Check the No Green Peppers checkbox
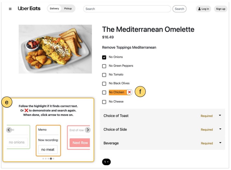The width and height of the screenshot is (231, 170). pos(104,66)
